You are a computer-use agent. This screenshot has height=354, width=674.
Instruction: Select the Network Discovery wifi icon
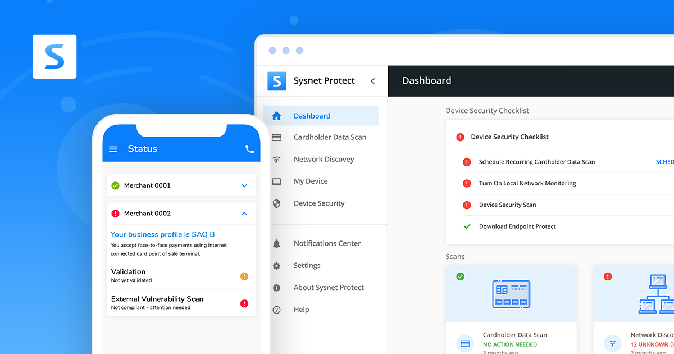pyautogui.click(x=276, y=159)
